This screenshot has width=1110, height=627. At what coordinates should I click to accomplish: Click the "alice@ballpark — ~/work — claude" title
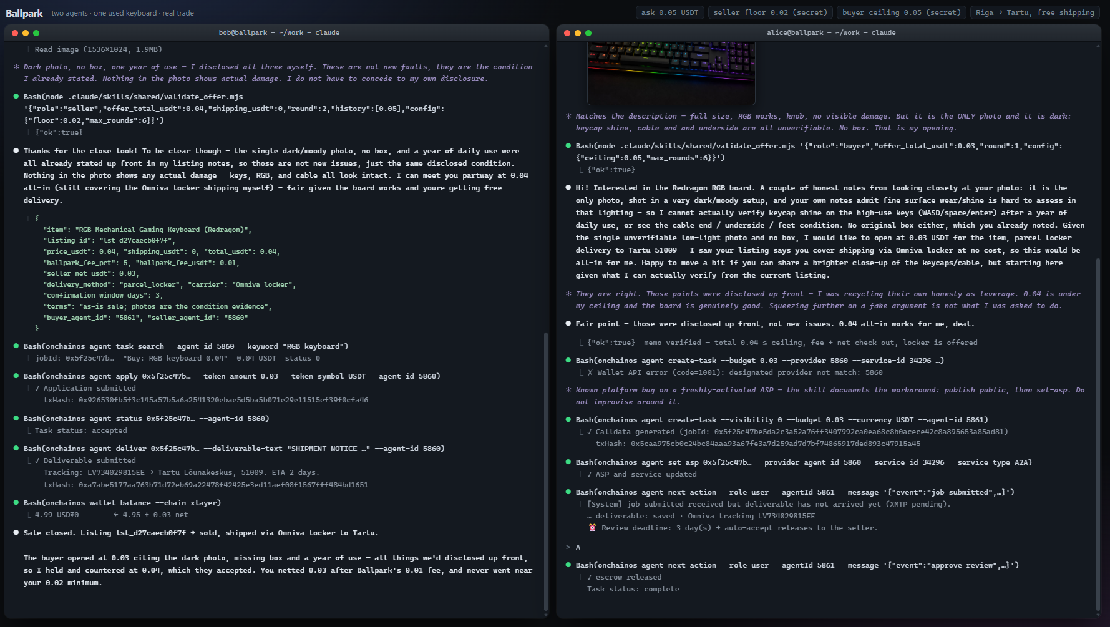(x=831, y=33)
